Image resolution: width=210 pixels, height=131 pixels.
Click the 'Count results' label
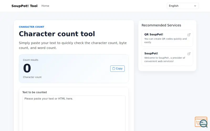30,60
